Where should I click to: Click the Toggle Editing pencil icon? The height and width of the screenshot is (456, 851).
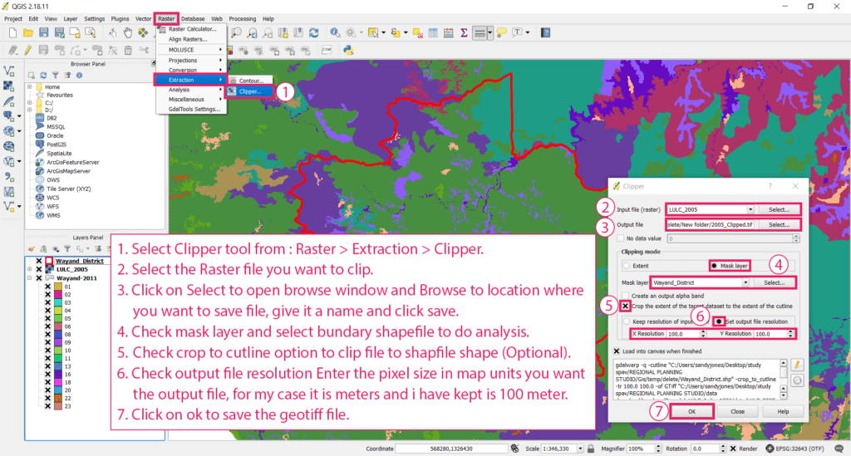coord(27,50)
